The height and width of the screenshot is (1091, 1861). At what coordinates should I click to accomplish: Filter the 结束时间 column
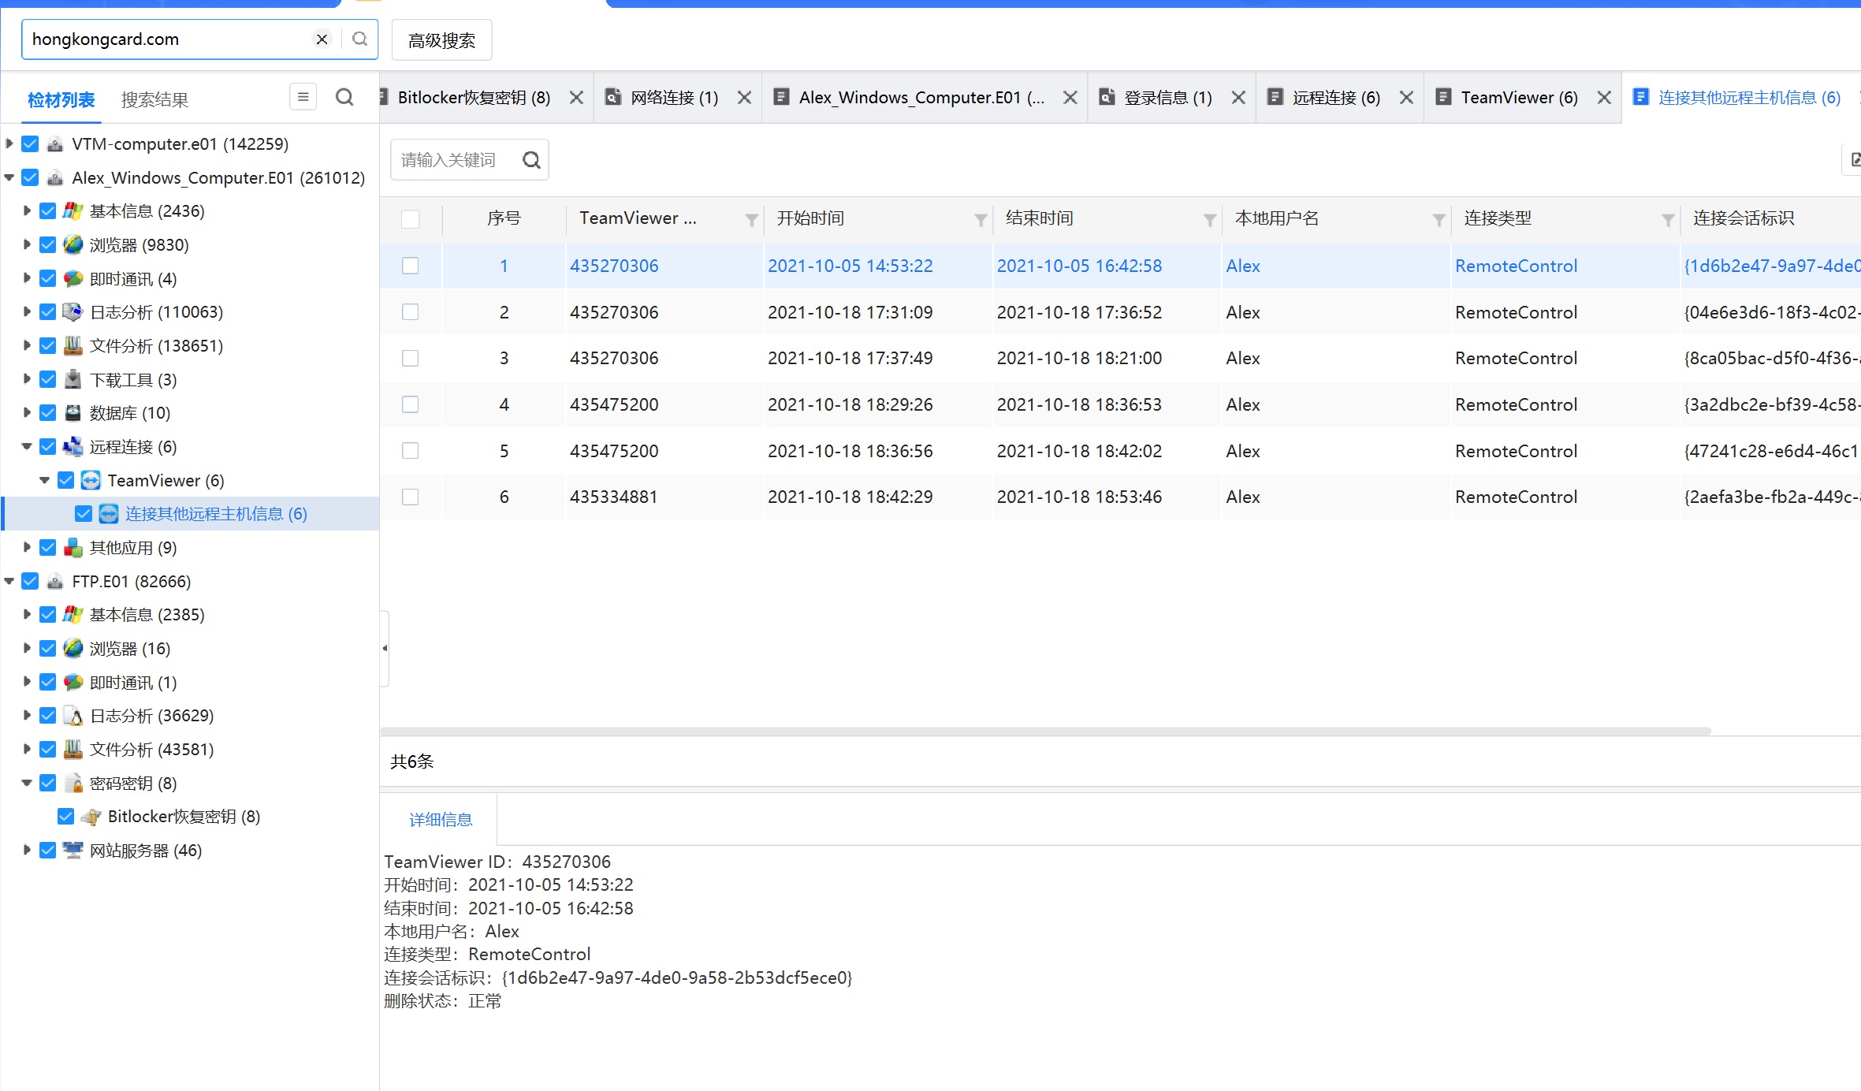click(x=1209, y=220)
